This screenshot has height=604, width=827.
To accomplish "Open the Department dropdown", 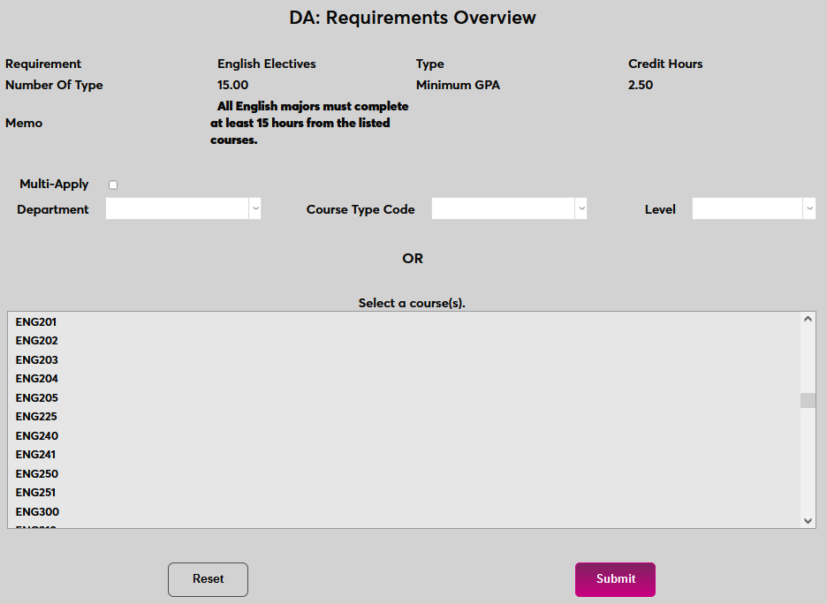I will pyautogui.click(x=183, y=208).
